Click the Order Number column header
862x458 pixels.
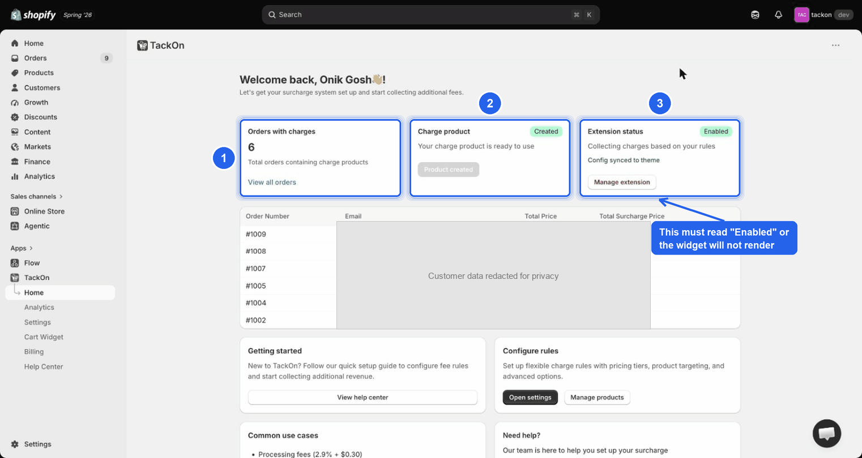(267, 216)
